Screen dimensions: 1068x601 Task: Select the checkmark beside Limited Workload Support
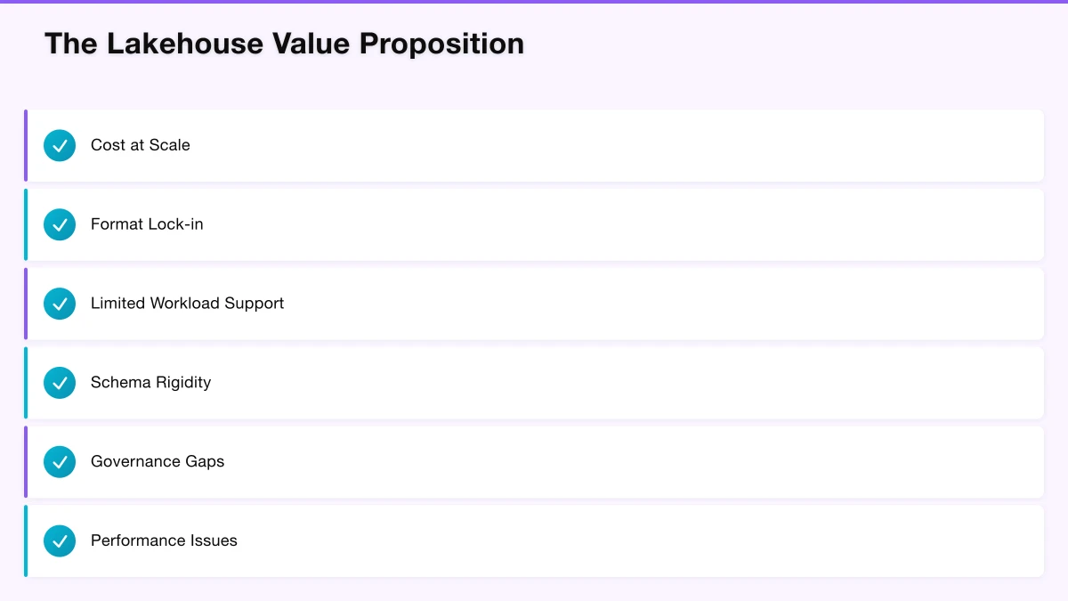pyautogui.click(x=60, y=304)
